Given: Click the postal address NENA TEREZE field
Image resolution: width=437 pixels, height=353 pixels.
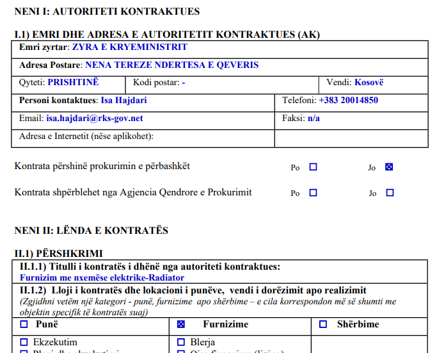Looking at the screenshot, I should pos(171,65).
